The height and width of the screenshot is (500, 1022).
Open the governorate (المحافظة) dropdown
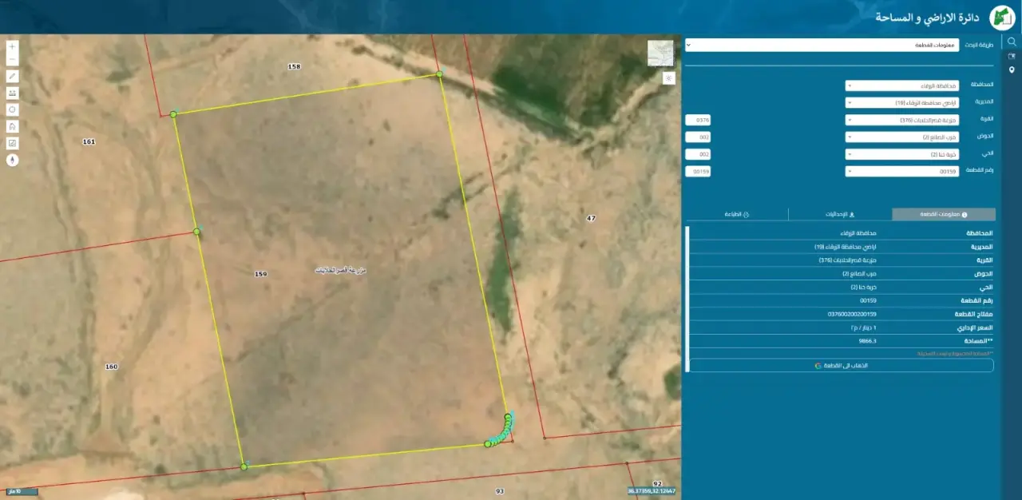(x=902, y=85)
